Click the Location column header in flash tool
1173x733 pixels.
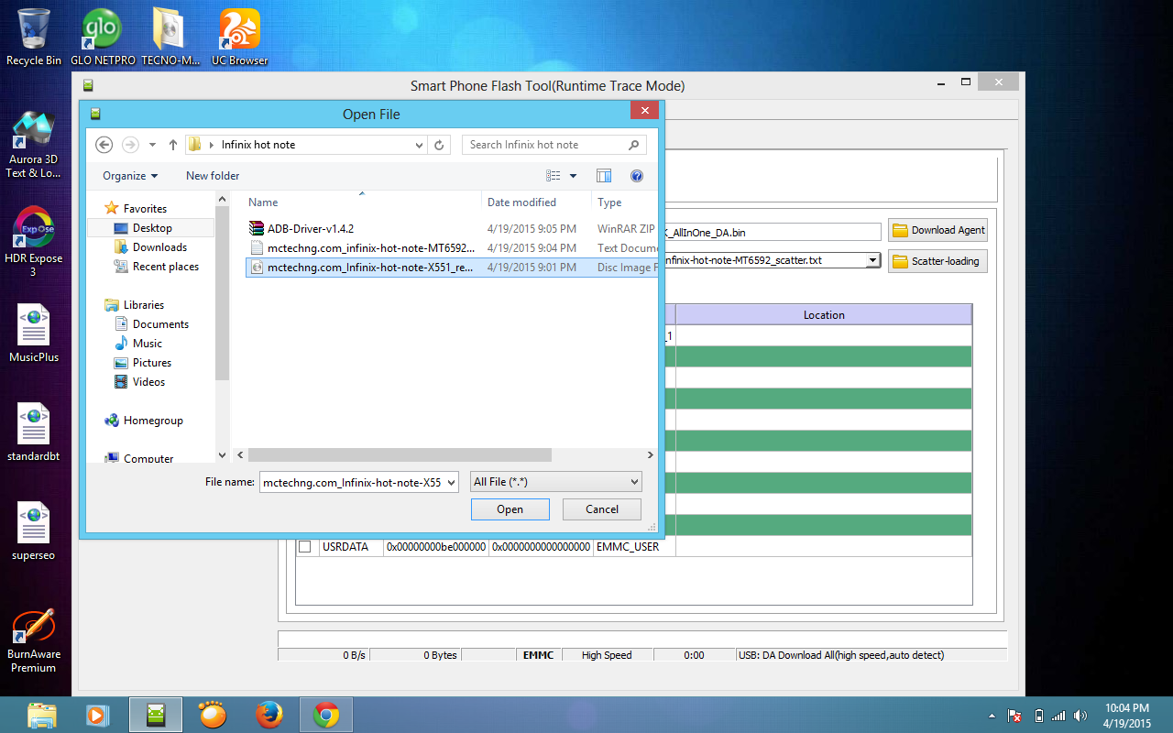tap(824, 314)
